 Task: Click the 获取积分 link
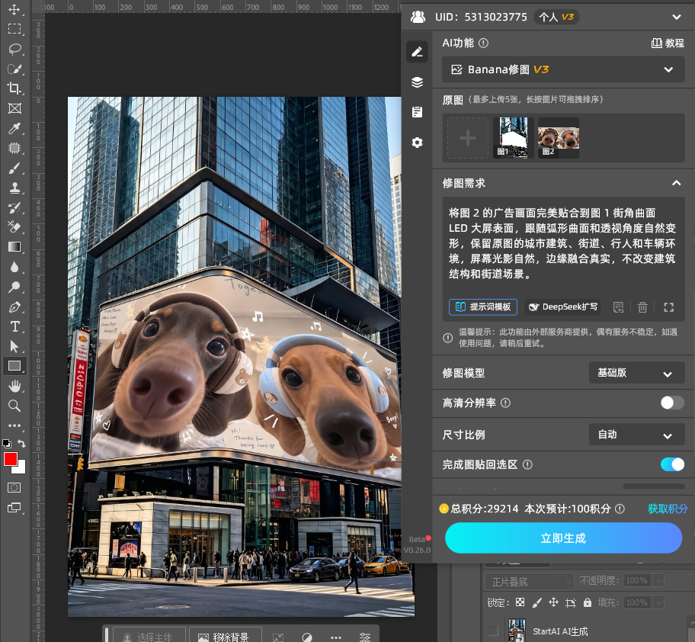(668, 509)
